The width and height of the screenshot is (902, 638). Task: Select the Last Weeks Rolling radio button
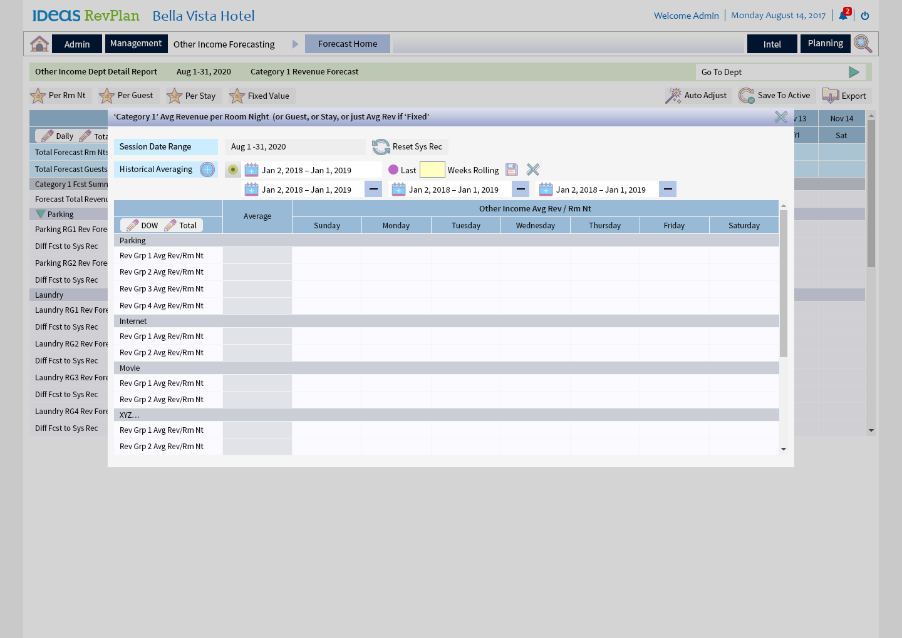point(393,170)
